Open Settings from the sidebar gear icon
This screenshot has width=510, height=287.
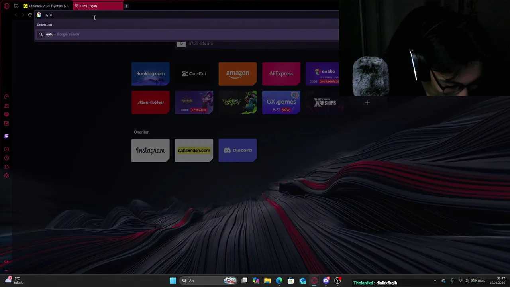pyautogui.click(x=6, y=175)
